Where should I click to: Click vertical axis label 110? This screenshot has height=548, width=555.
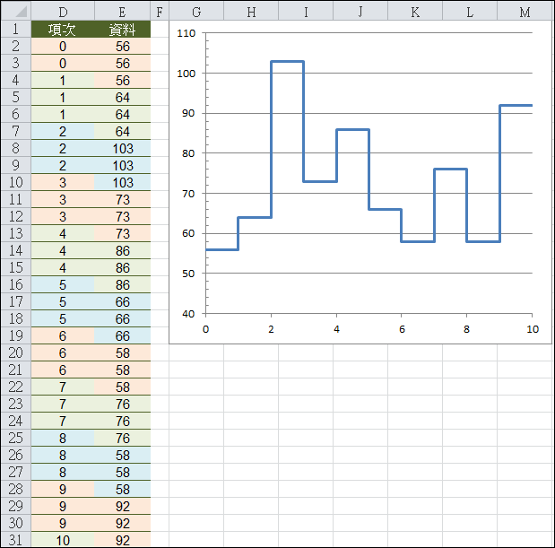[x=186, y=33]
